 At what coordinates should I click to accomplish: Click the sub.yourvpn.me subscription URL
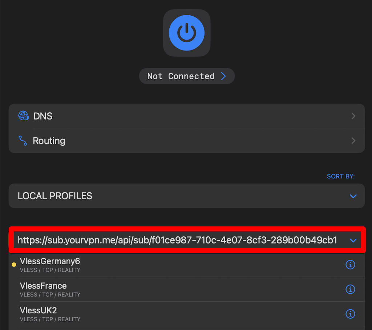tap(177, 240)
